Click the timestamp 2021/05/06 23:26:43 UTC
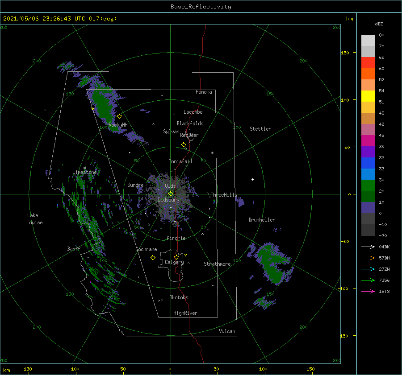Screen dimensions: 402x375 click(44, 19)
